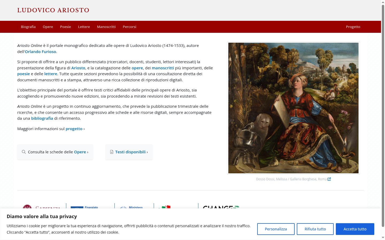Go to the Manoscritti section
Screen dimensions: 385x240
[x=106, y=27]
